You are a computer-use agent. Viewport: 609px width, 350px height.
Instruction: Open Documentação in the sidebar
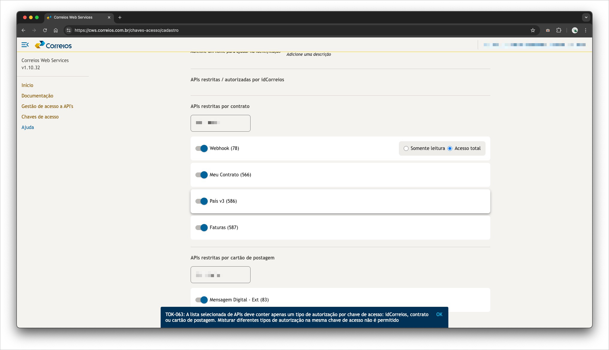pos(37,96)
